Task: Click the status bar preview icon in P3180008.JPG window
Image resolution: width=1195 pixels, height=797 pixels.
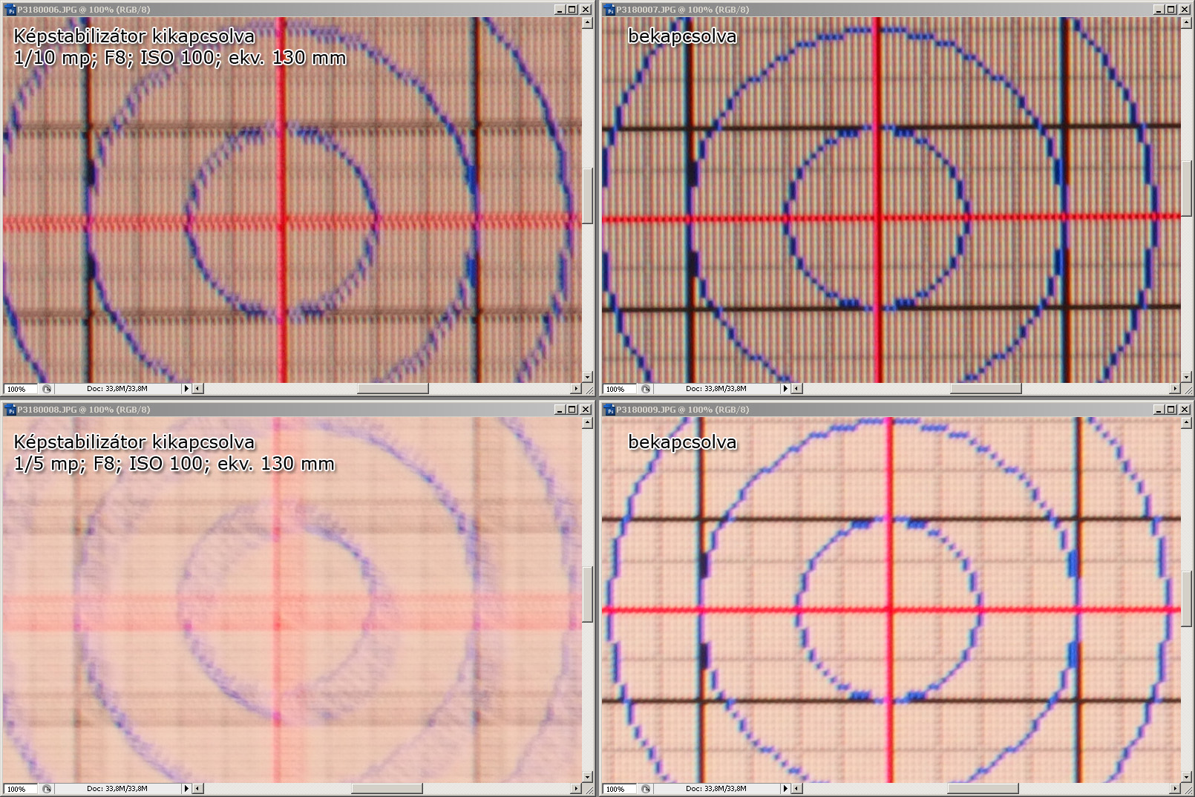Action: coord(47,789)
